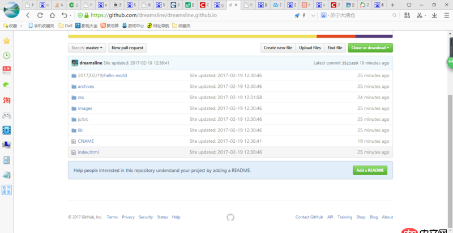453x233 pixels.
Task: Click the back-to-desktop sidebar icon
Action: pos(7,190)
